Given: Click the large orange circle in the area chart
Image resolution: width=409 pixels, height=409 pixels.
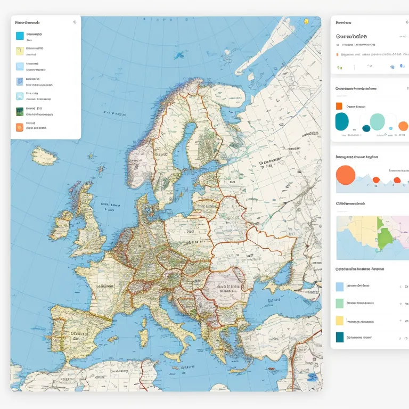Looking at the screenshot, I should tap(346, 174).
